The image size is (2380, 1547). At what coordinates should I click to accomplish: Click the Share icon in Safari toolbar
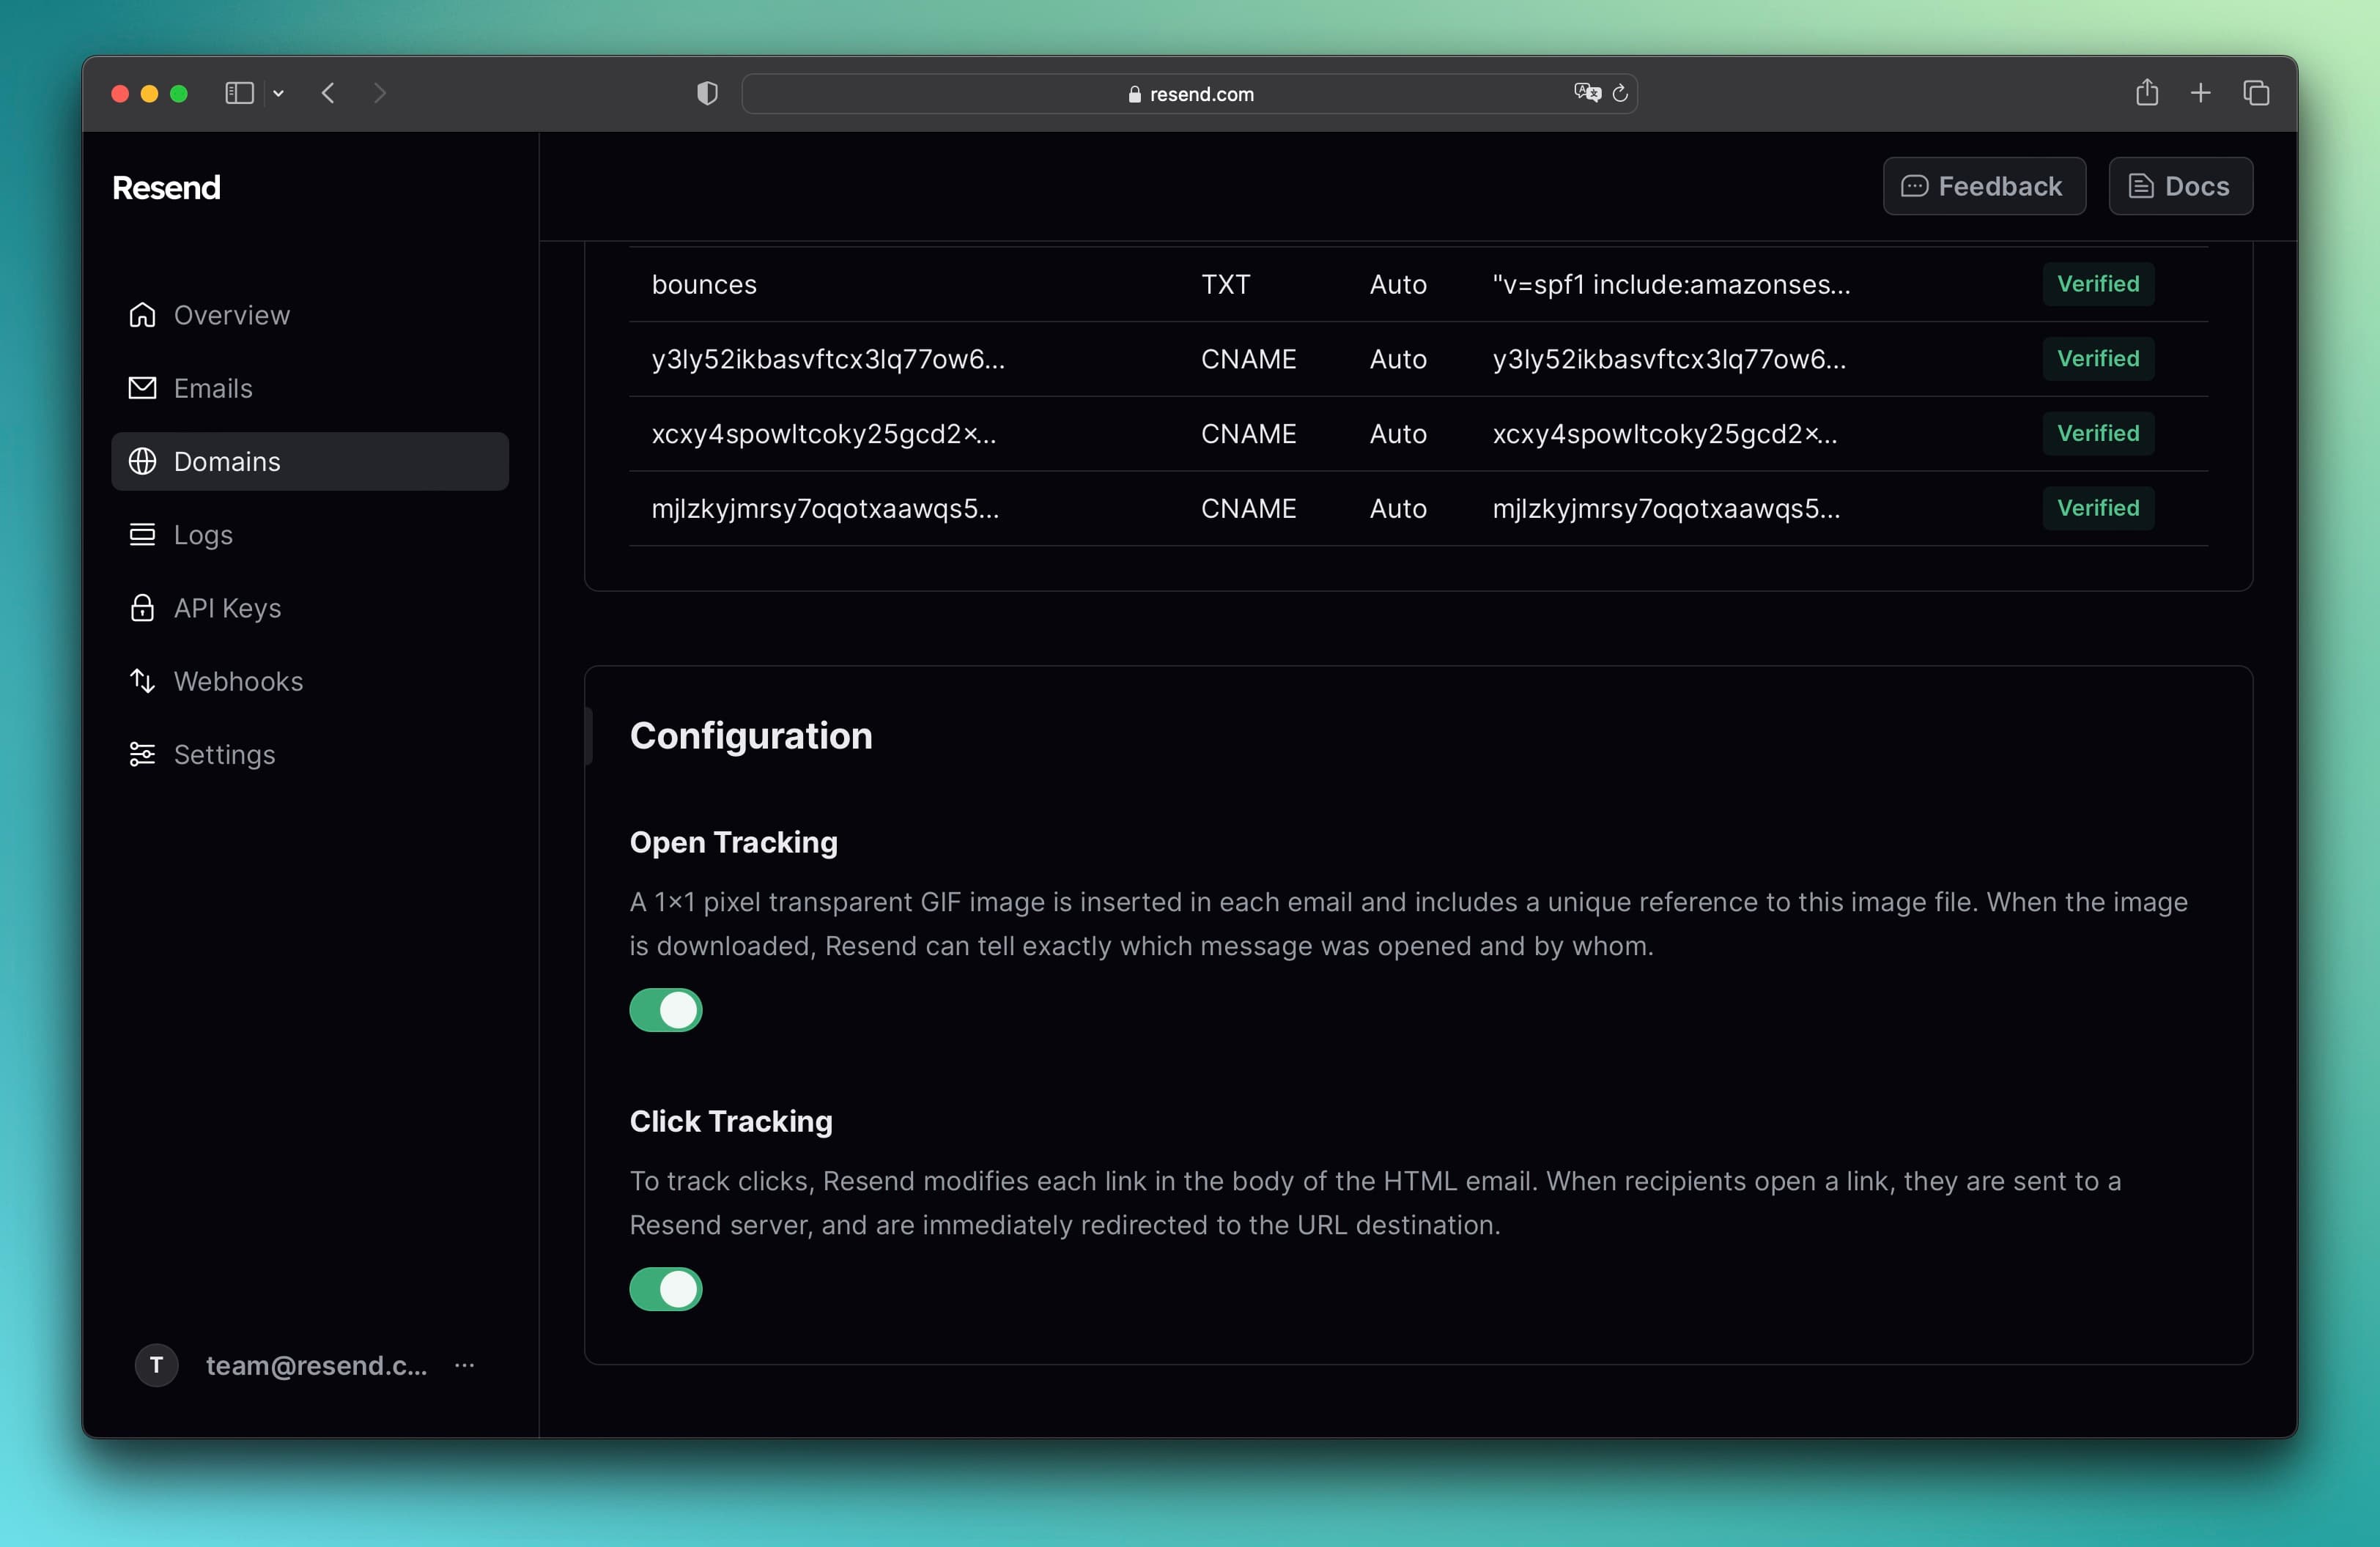(x=2146, y=93)
